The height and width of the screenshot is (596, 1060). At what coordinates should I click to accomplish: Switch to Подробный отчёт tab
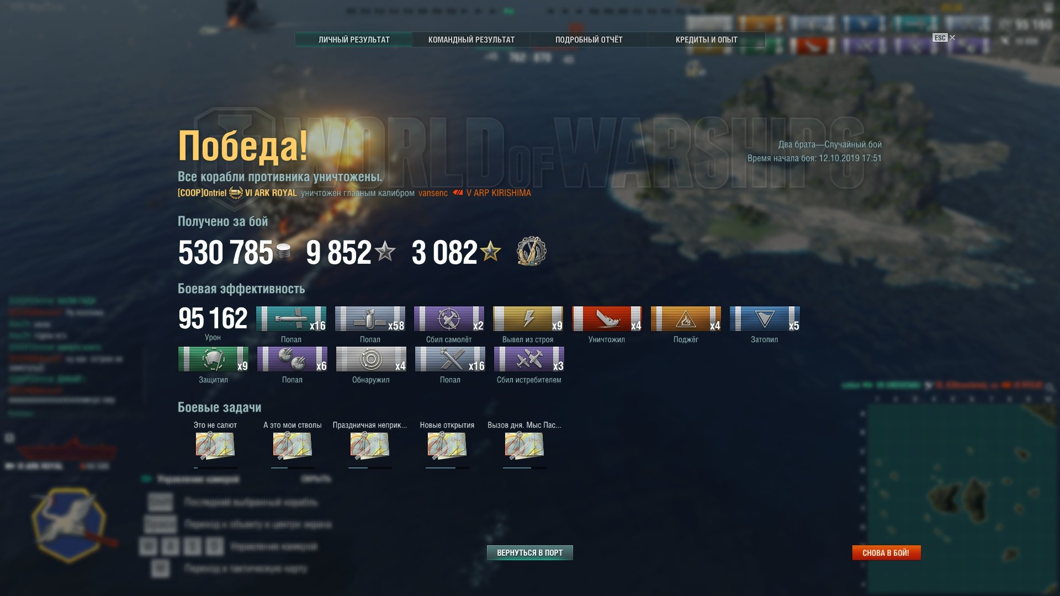click(x=589, y=40)
